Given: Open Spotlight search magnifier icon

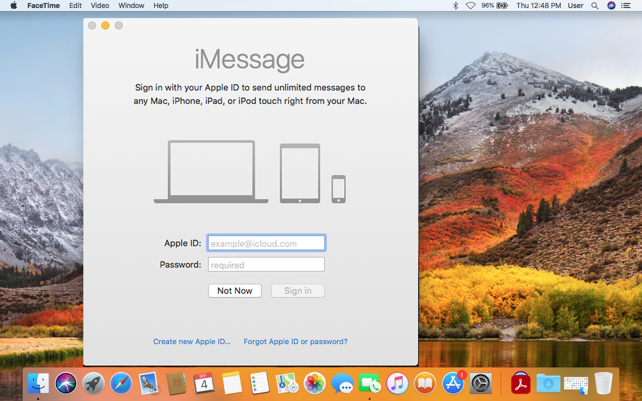Looking at the screenshot, I should click(595, 6).
